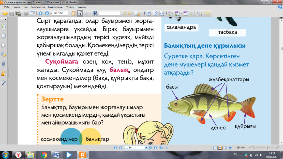Screen dimensions: 283x159
Task: Switch to facing pages view mode
Action: [x=225, y=148]
